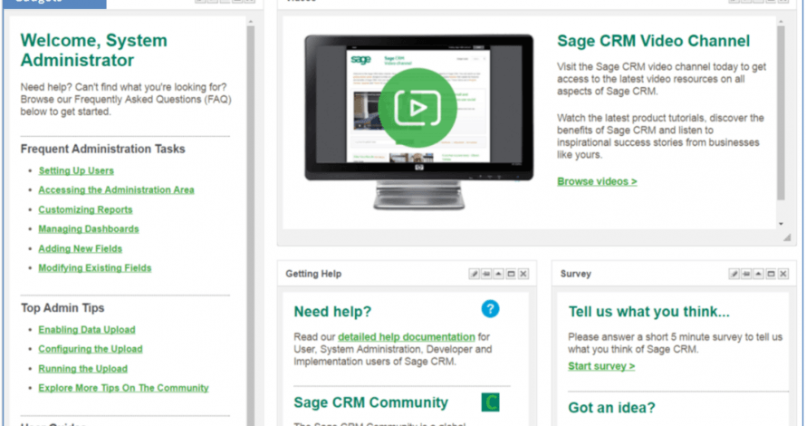Click the Got an idea? heading

click(x=611, y=408)
